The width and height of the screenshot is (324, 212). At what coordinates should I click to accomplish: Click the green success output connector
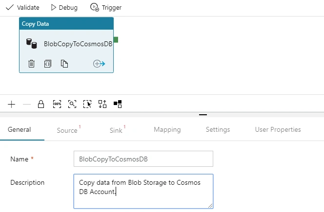pyautogui.click(x=116, y=40)
